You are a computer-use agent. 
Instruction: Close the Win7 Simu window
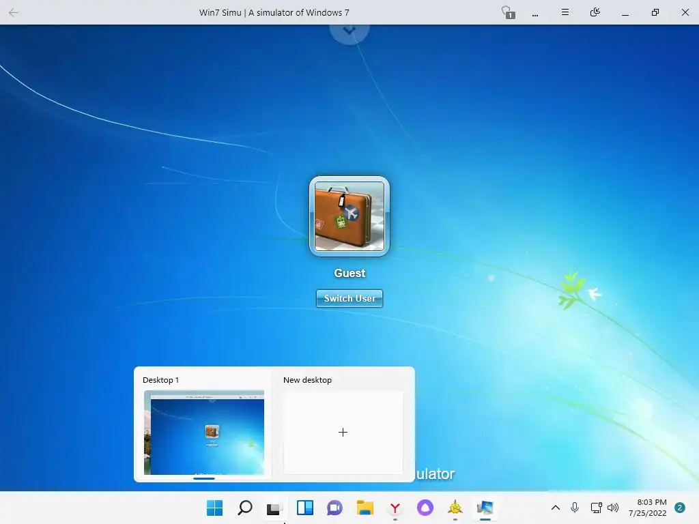pos(685,12)
